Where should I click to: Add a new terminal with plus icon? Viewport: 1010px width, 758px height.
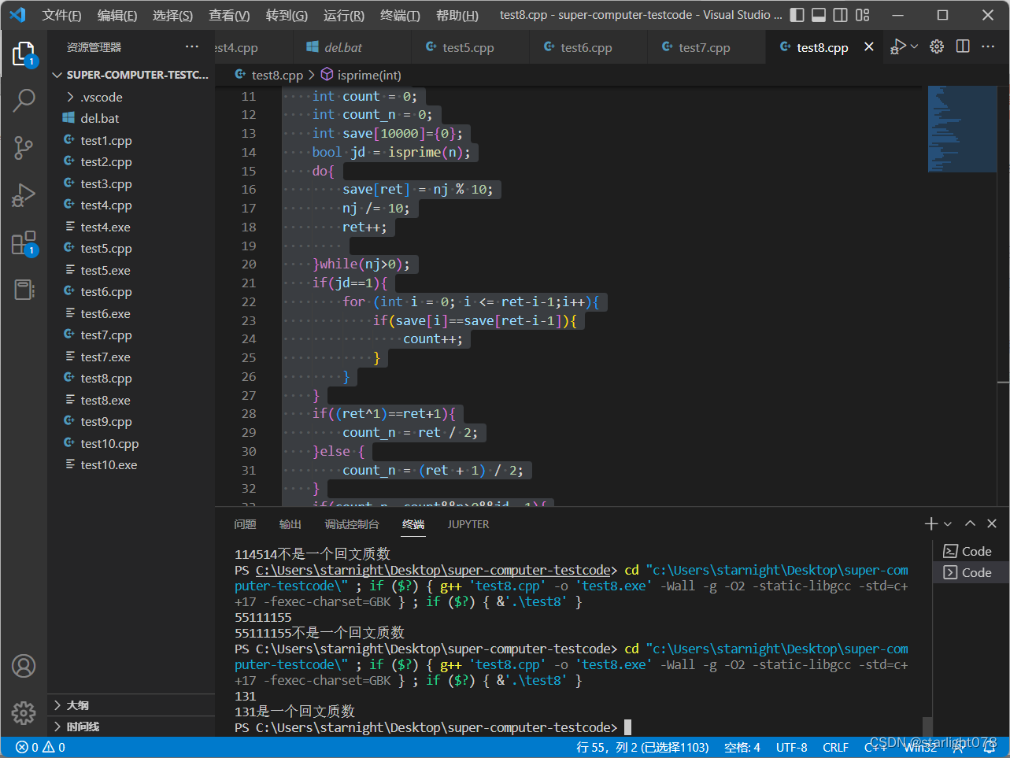931,523
